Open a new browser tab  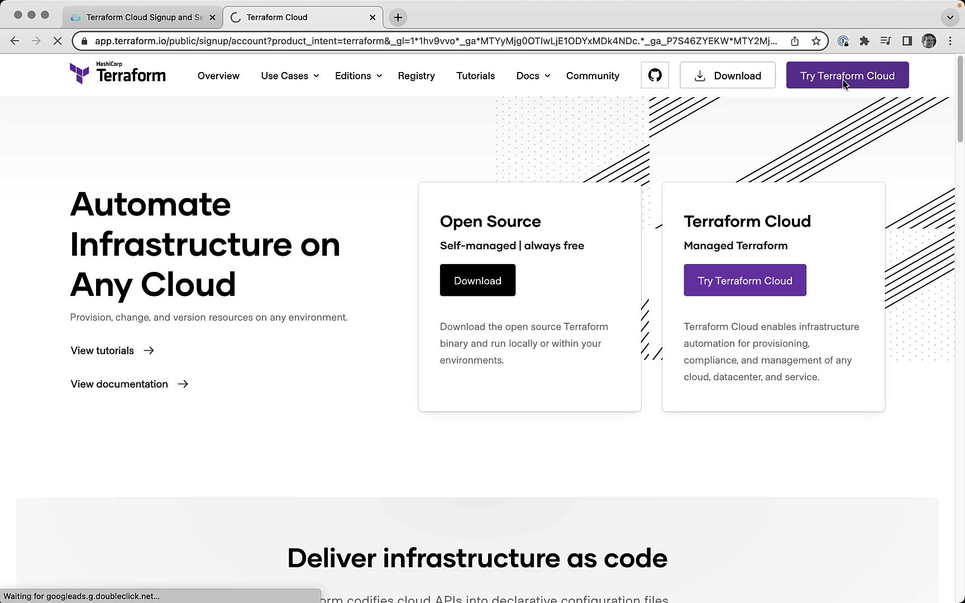click(x=398, y=17)
